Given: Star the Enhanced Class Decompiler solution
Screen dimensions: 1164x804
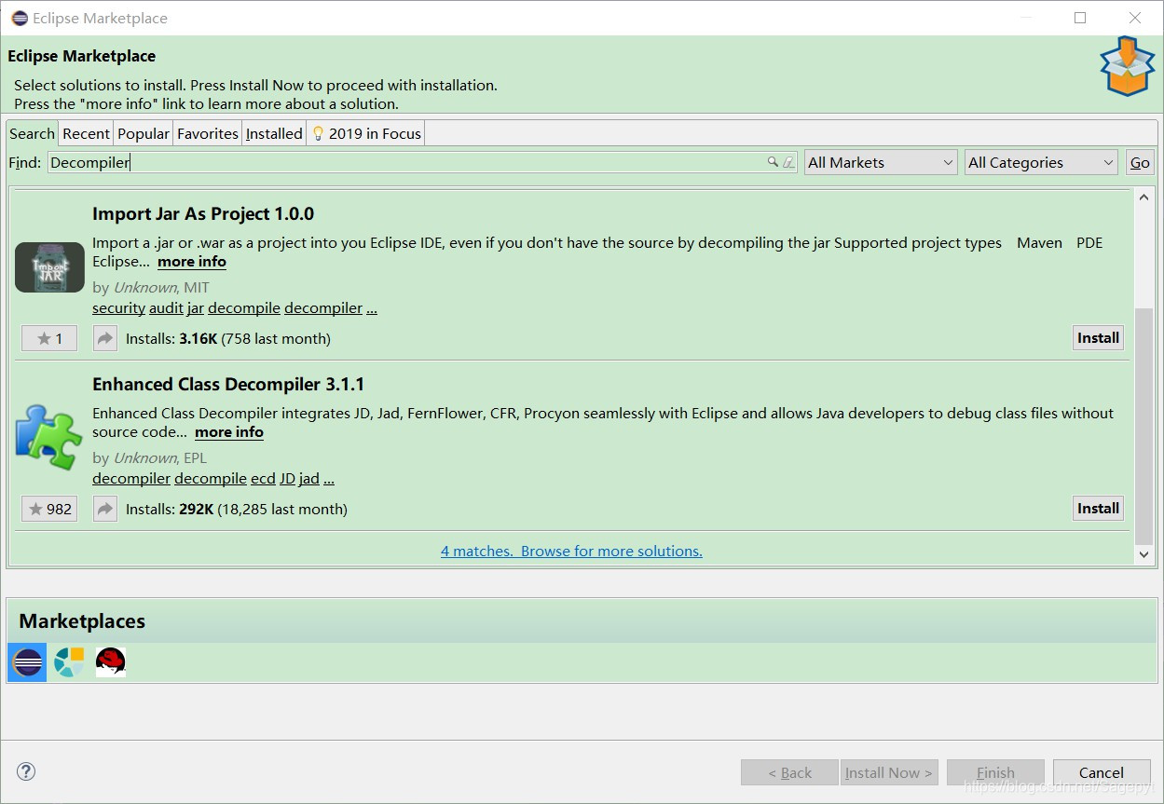Looking at the screenshot, I should (x=49, y=509).
